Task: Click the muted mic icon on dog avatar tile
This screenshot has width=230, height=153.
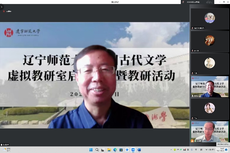Action: click(x=192, y=28)
